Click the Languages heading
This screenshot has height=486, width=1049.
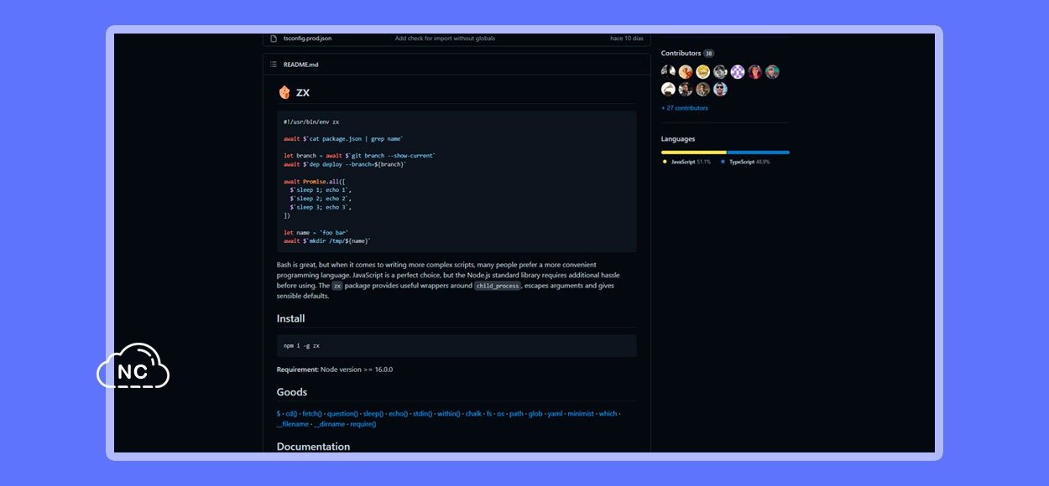pos(678,139)
